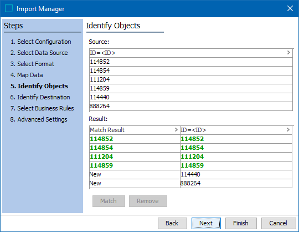Click the Back button
Viewport: 299px width, 232px height.
tap(172, 223)
